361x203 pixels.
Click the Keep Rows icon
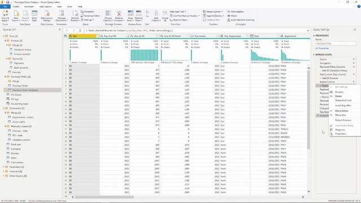point(130,14)
